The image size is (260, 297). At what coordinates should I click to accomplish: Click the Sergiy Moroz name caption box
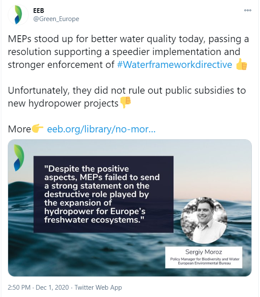[204, 256]
